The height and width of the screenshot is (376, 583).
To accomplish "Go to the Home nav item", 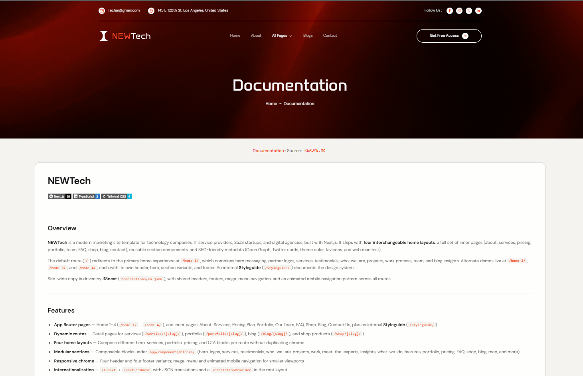I will coord(235,36).
